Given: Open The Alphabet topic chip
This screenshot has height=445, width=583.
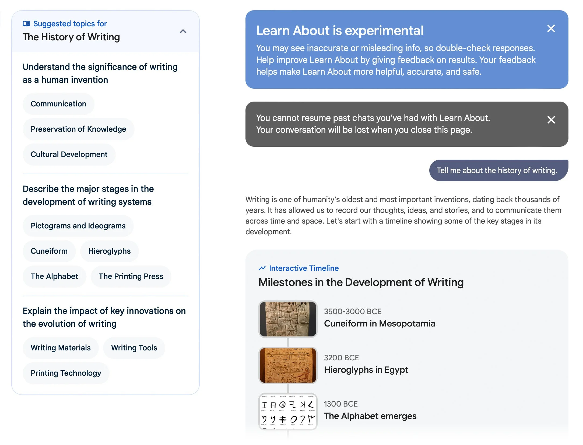Looking at the screenshot, I should coord(54,277).
